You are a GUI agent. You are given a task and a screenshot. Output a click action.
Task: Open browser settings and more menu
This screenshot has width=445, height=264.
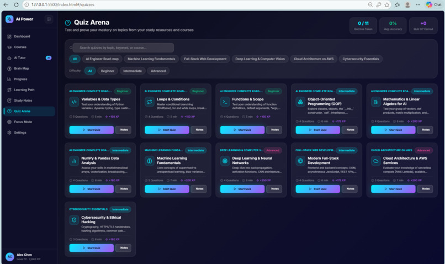point(418,4)
